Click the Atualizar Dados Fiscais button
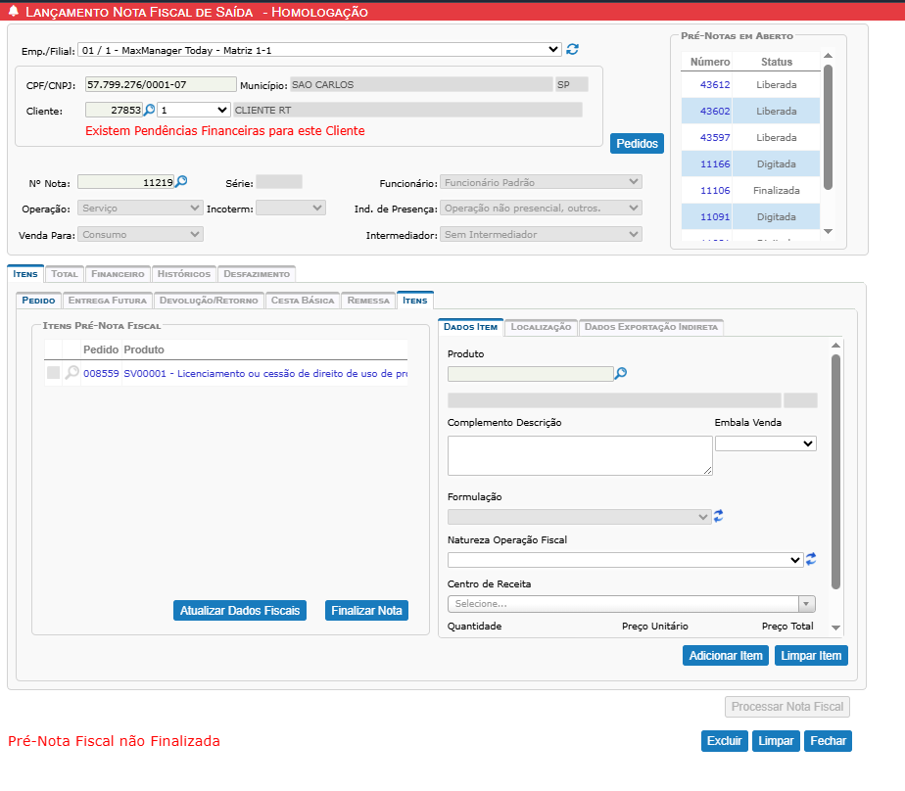Image resolution: width=905 pixels, height=791 pixels. click(240, 610)
